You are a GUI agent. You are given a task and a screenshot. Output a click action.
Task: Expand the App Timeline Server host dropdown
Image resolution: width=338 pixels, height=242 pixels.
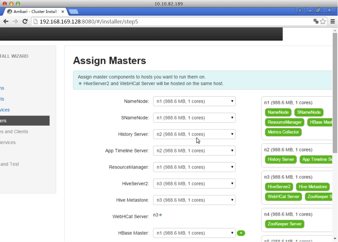[194, 151]
